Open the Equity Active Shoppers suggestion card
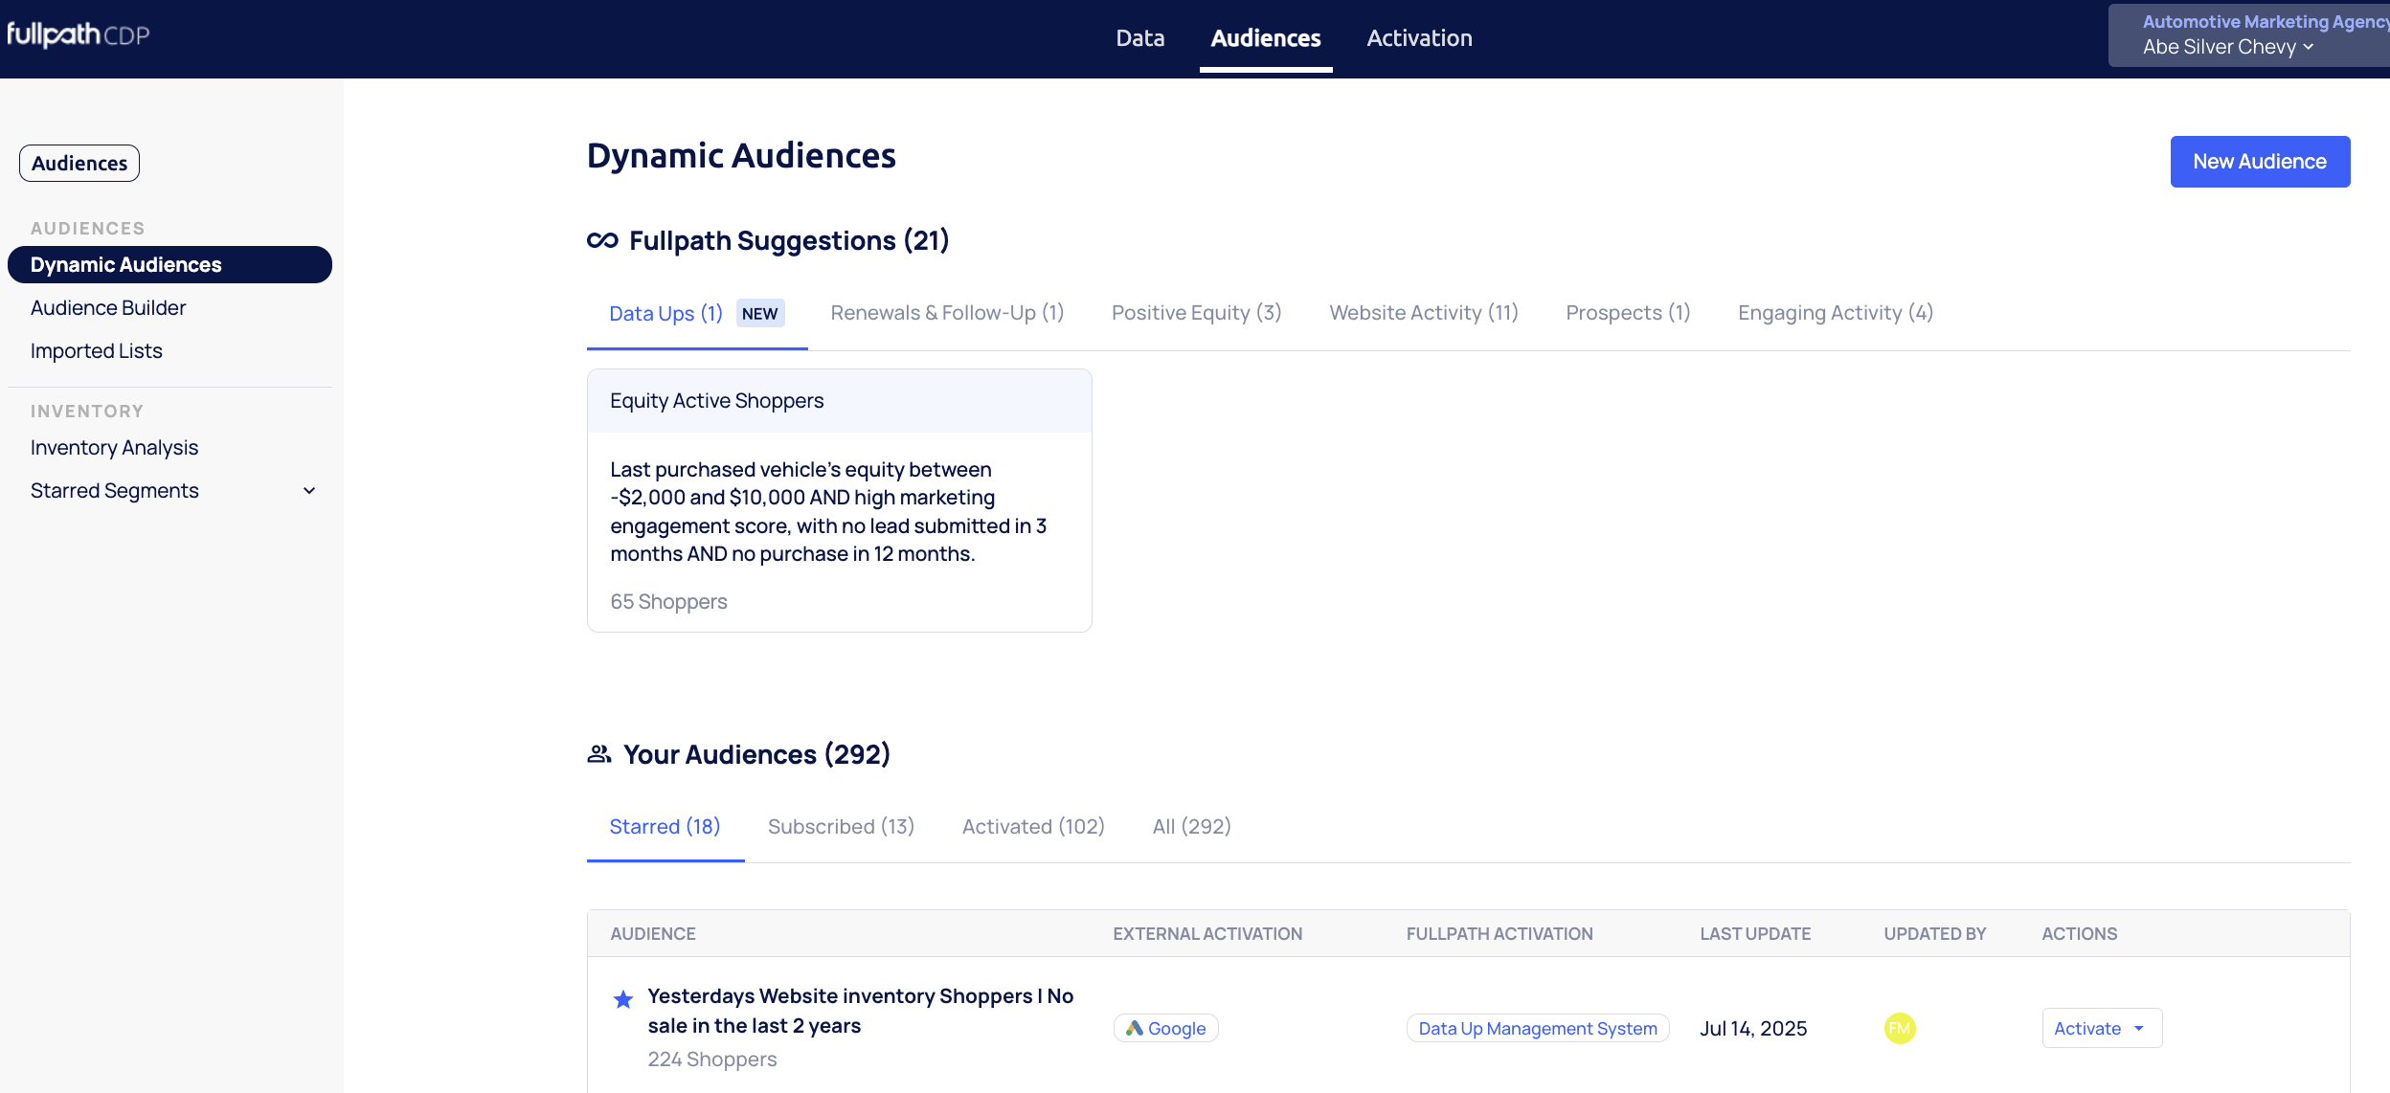 839,500
